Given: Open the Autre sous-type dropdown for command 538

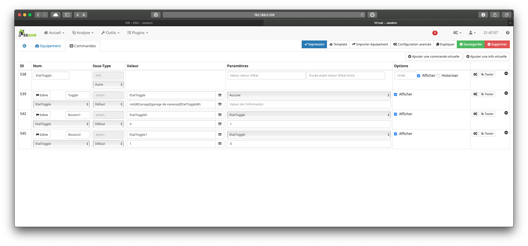Looking at the screenshot, I should [x=108, y=85].
